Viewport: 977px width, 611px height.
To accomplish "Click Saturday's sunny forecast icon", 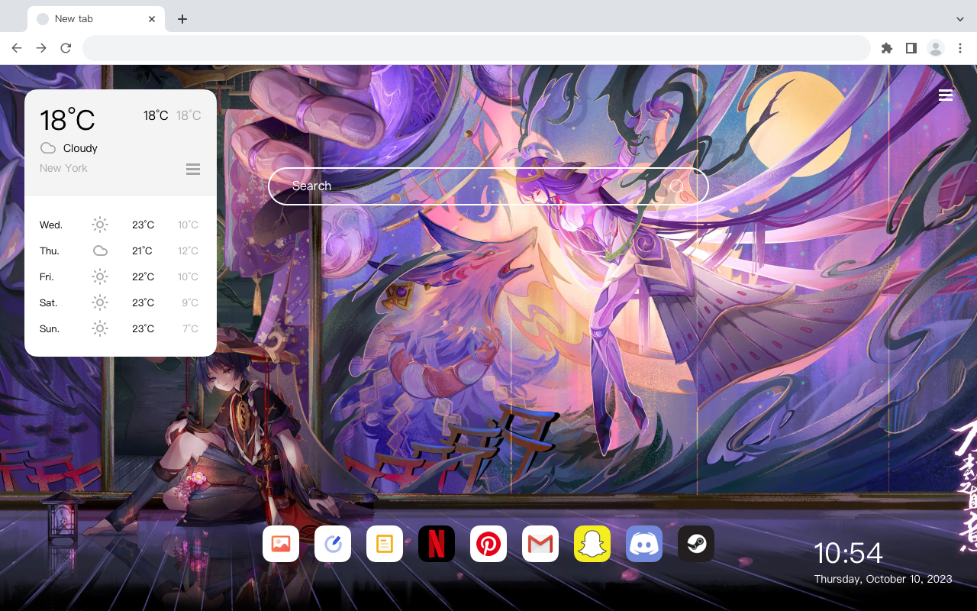I will point(100,302).
